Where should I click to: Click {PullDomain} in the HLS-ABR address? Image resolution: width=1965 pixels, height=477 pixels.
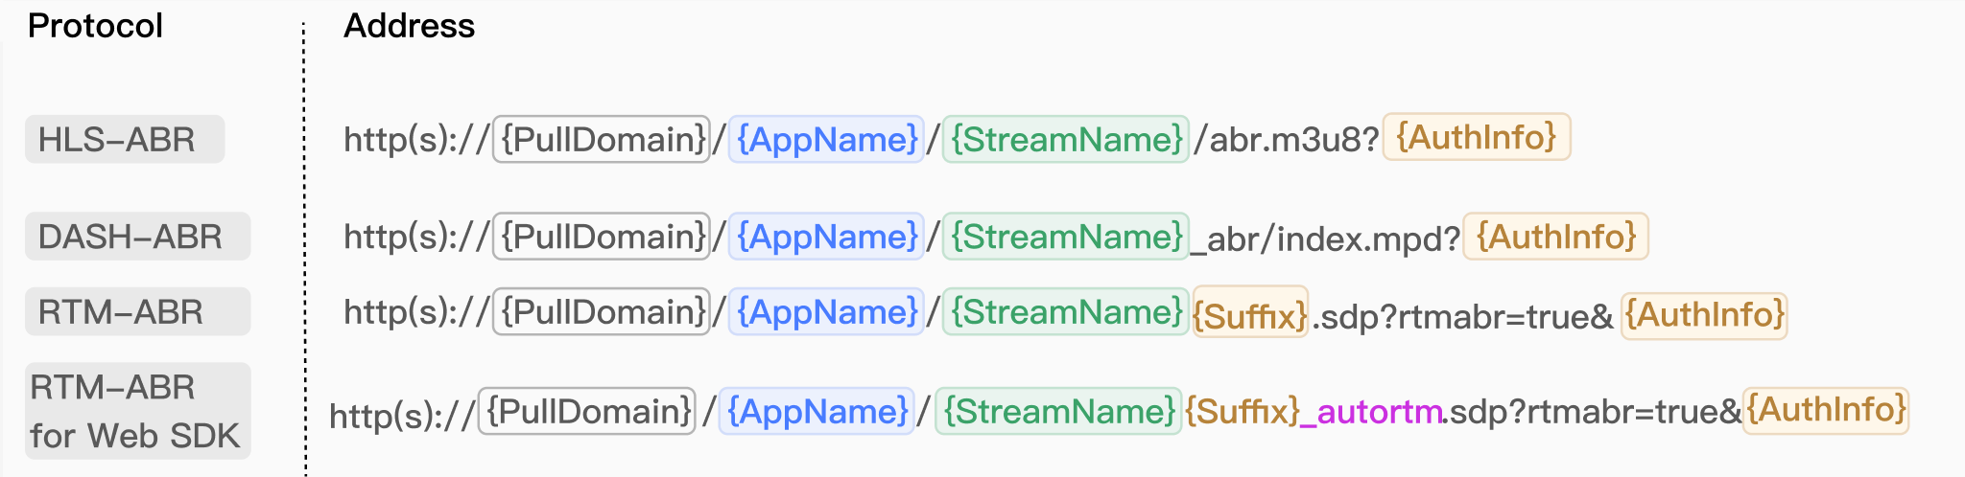[x=602, y=140]
